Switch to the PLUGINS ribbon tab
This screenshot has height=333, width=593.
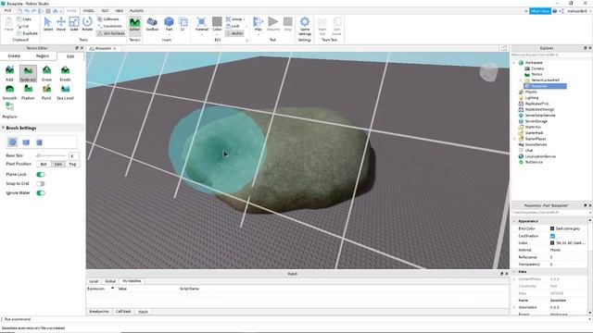click(x=136, y=11)
